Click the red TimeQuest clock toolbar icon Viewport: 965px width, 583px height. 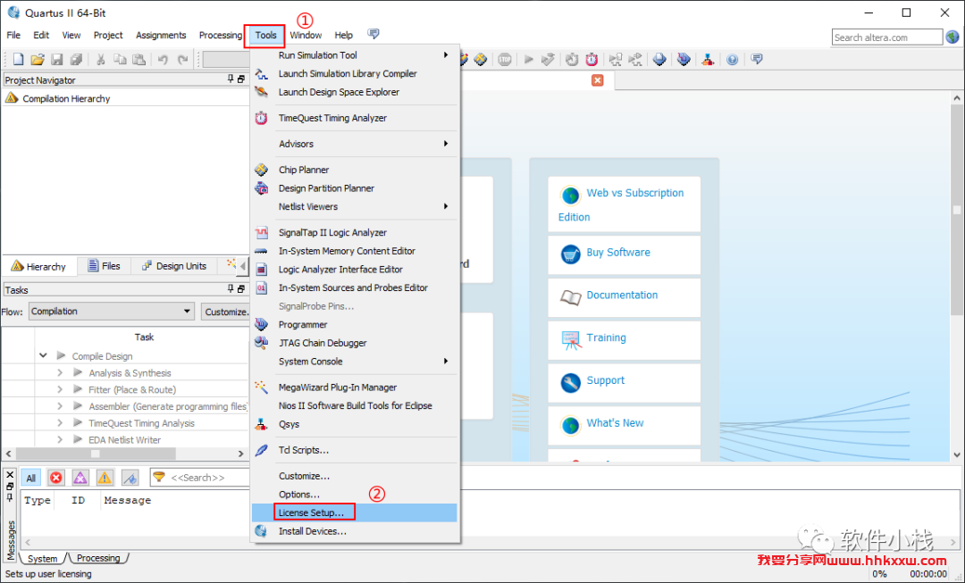[x=592, y=60]
